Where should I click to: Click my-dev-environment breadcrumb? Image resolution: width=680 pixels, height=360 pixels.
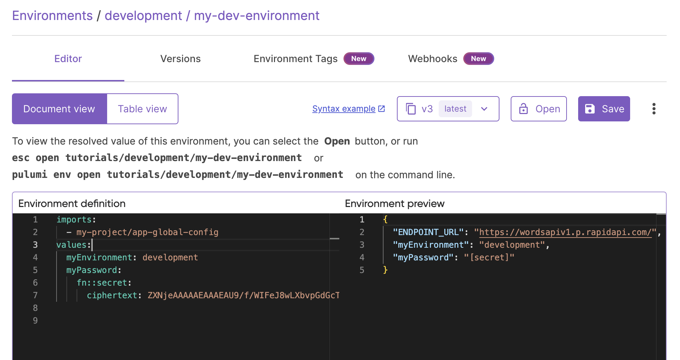tap(257, 16)
